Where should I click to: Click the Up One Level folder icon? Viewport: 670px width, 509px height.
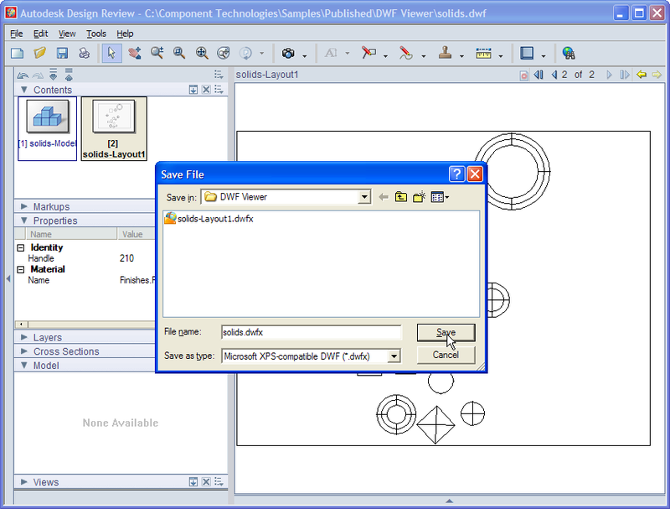(x=401, y=197)
